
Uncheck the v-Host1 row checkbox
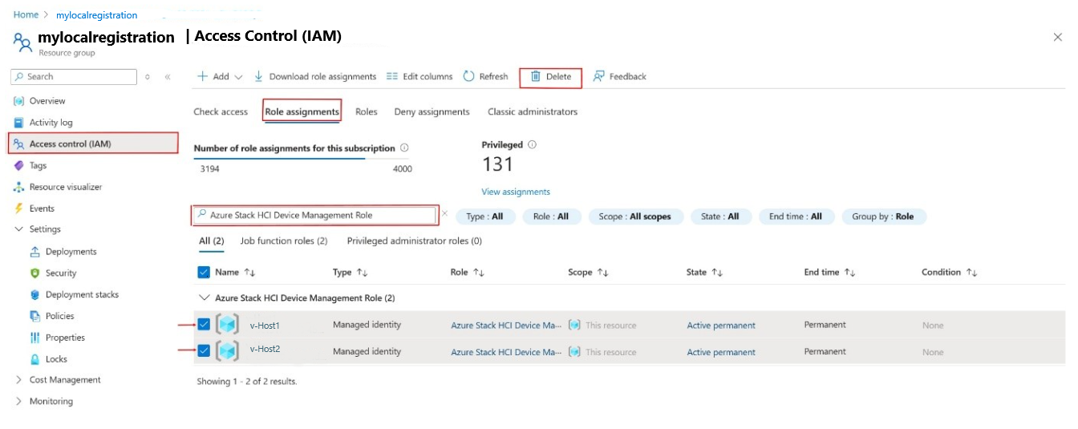pos(204,325)
